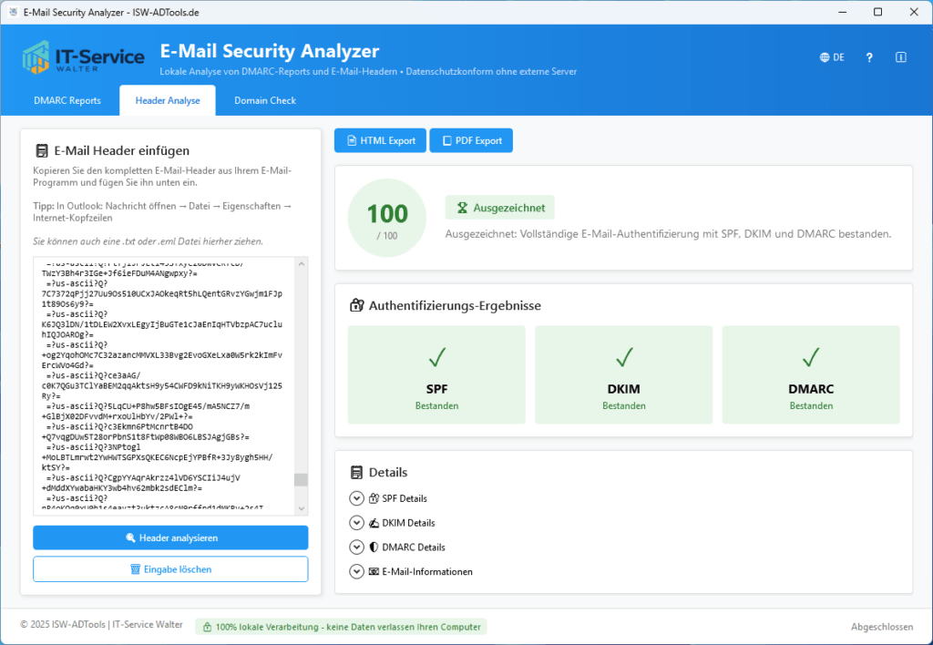Select the IT-Service Walter logo
This screenshot has height=645, width=933.
[80, 56]
